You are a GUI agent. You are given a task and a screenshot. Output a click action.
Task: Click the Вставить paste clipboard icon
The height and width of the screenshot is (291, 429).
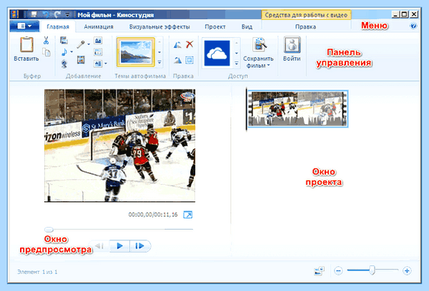pos(26,44)
